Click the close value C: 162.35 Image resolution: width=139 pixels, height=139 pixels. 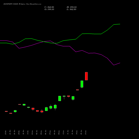[x=49, y=7]
